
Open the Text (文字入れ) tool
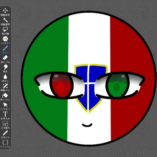(5, 116)
